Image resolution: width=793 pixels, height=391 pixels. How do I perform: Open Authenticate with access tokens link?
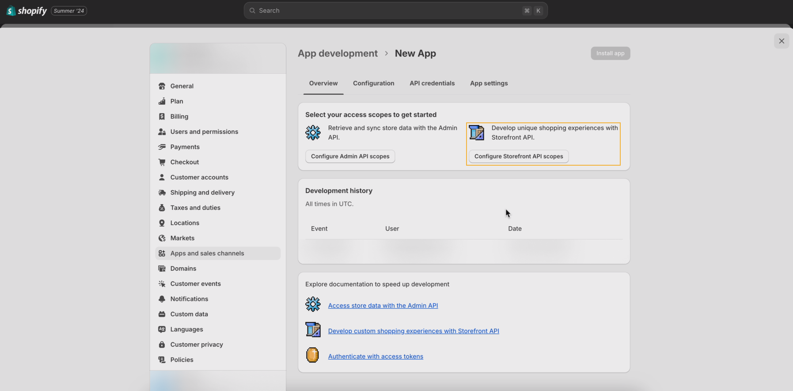click(x=376, y=357)
